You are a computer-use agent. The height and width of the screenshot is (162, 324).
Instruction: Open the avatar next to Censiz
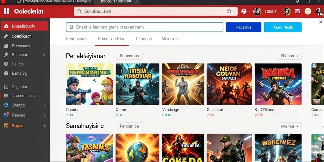pyautogui.click(x=257, y=12)
